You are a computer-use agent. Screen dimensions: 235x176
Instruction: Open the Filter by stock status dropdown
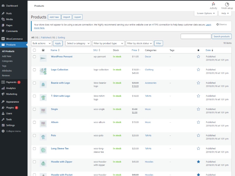[x=139, y=43]
